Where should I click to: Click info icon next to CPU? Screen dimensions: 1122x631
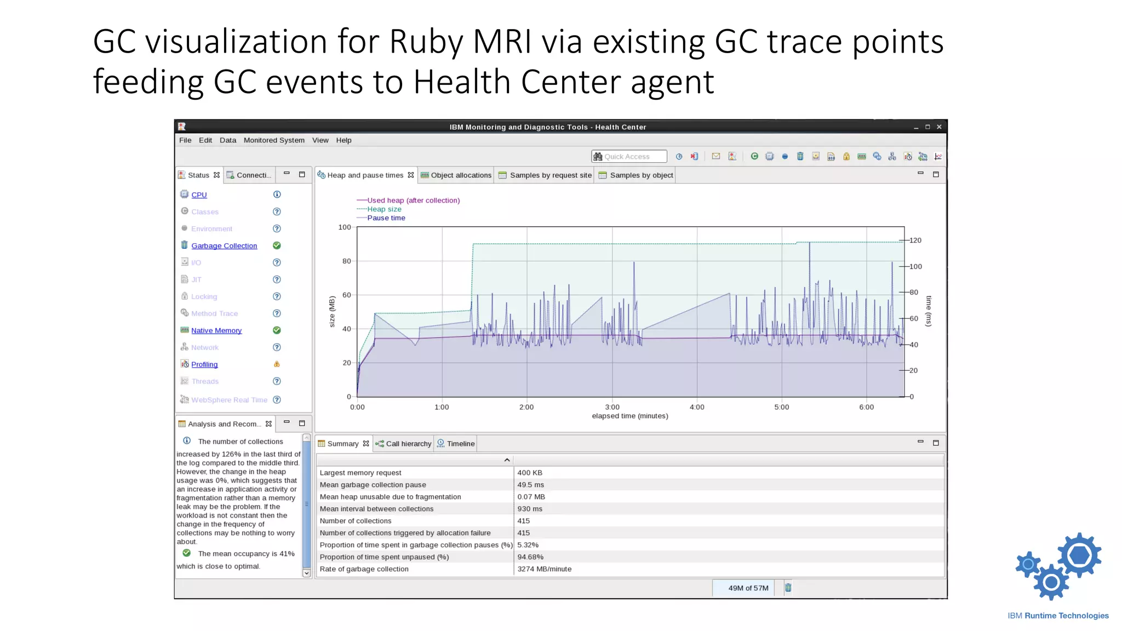(x=277, y=194)
